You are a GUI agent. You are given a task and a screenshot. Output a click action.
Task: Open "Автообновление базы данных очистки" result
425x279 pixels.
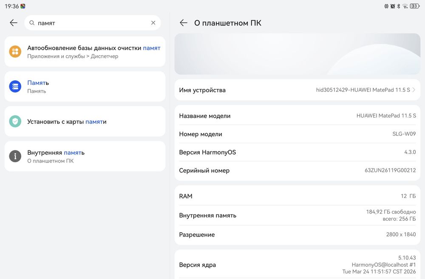point(85,51)
